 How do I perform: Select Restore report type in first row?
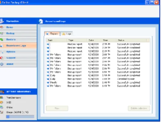tap(75, 44)
